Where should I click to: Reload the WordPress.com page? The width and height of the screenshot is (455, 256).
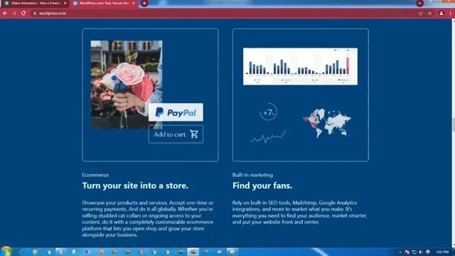(x=23, y=14)
